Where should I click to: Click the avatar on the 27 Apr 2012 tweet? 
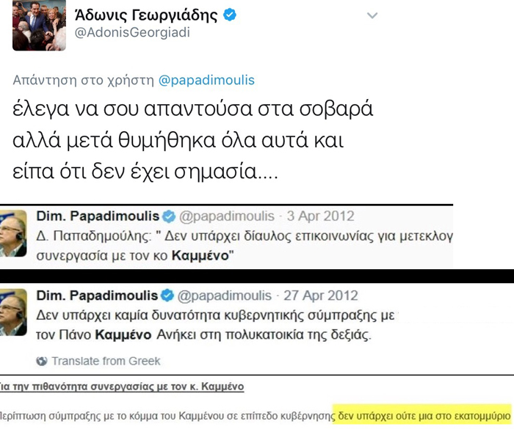[x=15, y=312]
